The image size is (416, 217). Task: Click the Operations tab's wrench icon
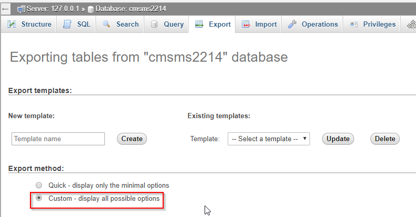pos(293,25)
